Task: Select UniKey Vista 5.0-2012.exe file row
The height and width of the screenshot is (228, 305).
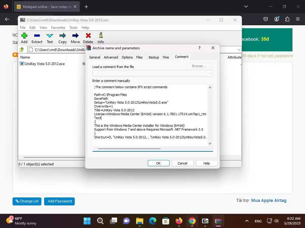Action: [42, 64]
